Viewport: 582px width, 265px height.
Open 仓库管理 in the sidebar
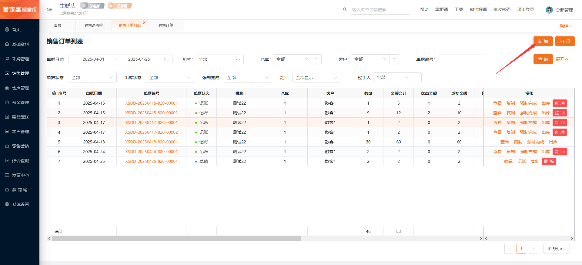coord(20,88)
